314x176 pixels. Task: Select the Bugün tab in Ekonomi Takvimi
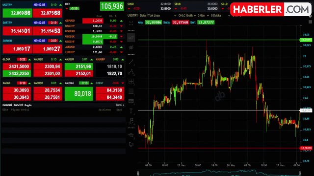(28, 105)
